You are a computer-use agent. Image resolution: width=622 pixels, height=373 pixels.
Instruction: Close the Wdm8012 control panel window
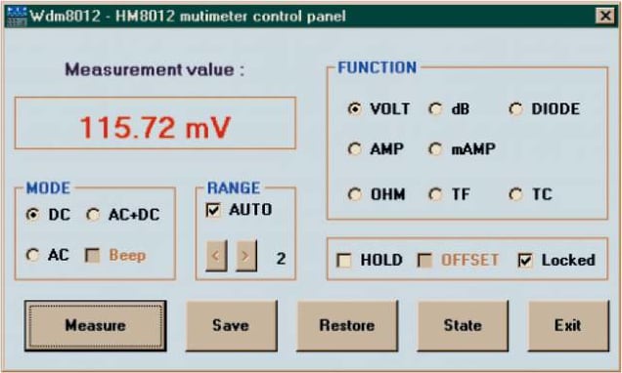pyautogui.click(x=605, y=16)
